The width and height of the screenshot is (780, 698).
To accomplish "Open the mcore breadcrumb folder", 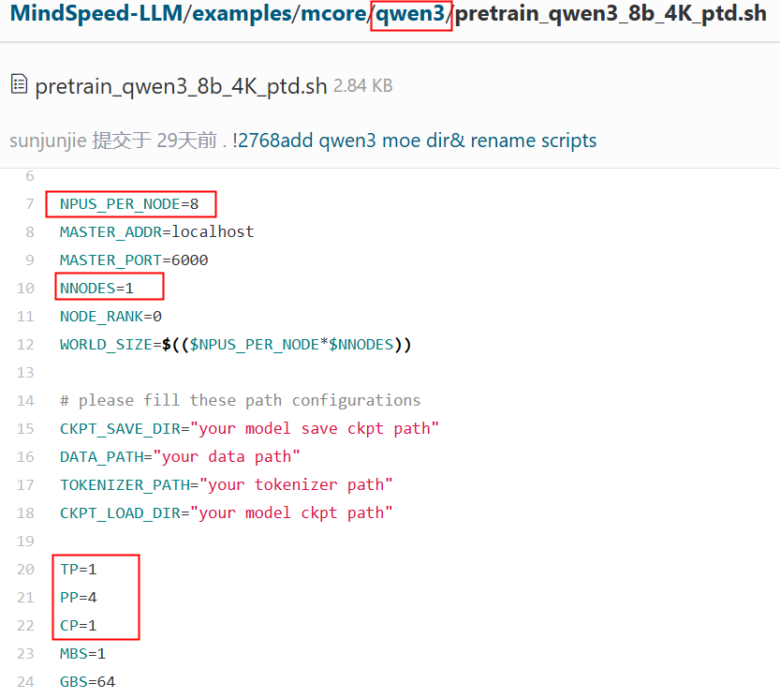I will 333,13.
